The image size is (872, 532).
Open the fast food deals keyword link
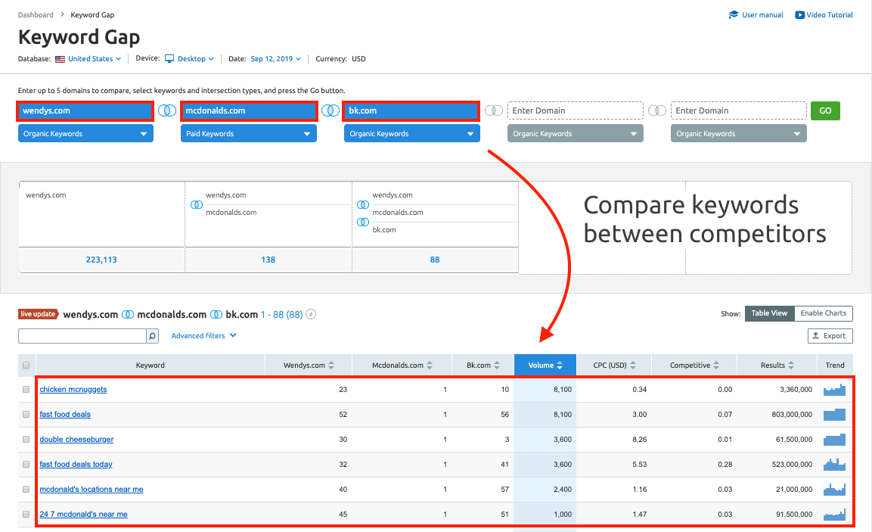pos(65,415)
